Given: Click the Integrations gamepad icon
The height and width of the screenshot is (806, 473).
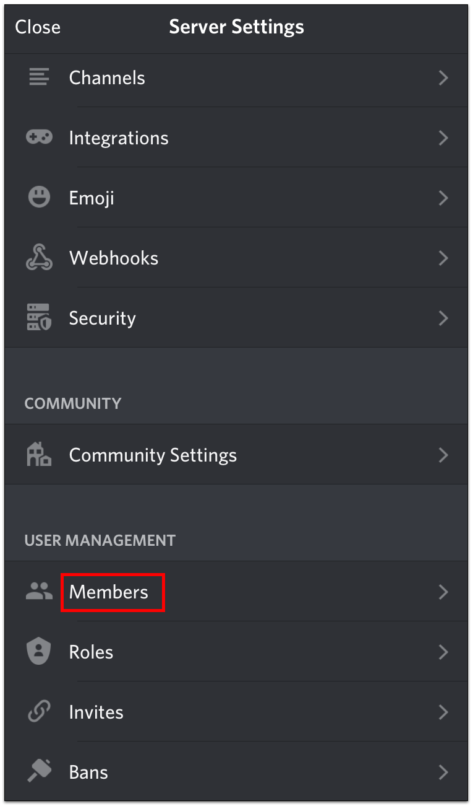Looking at the screenshot, I should (39, 138).
